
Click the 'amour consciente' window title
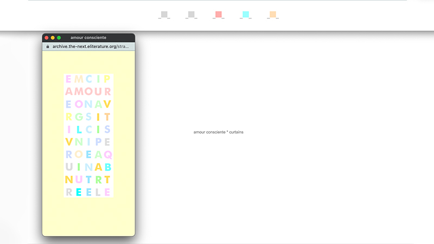tap(88, 37)
